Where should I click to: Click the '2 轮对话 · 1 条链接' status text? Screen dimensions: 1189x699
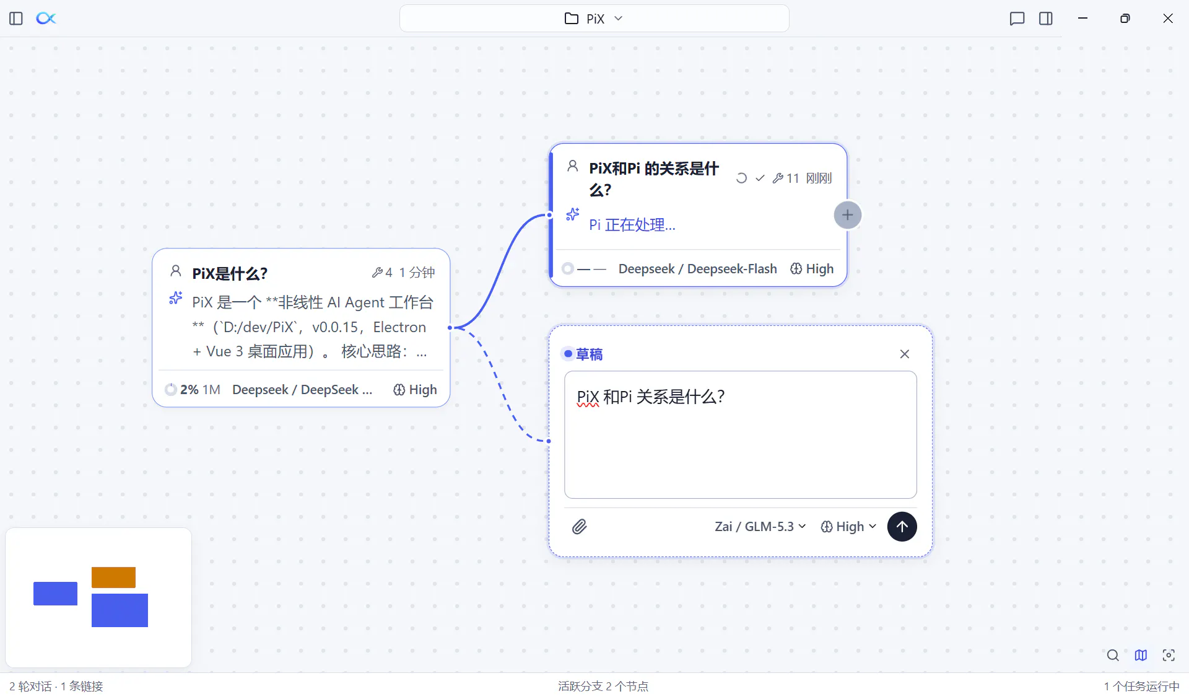(56, 687)
